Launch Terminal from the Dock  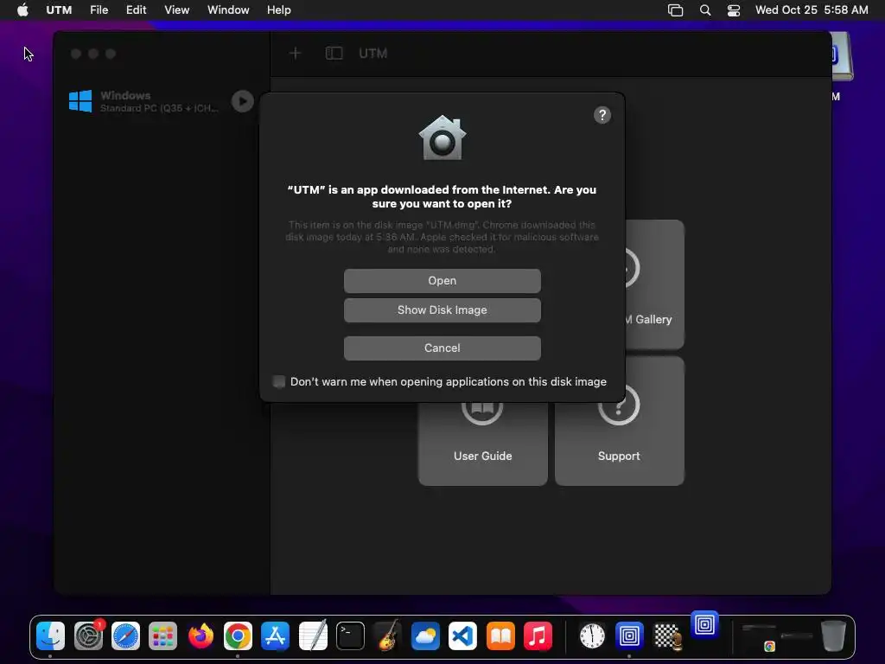(350, 636)
